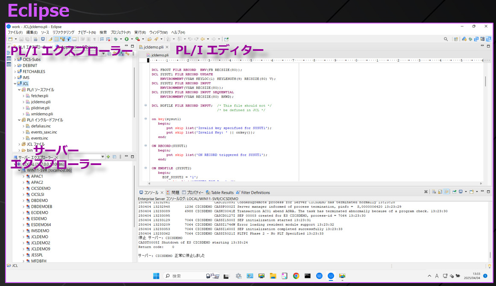This screenshot has height=286, width=496.
Task: Click the Debug bug icon in toolbar
Action: pyautogui.click(x=116, y=39)
